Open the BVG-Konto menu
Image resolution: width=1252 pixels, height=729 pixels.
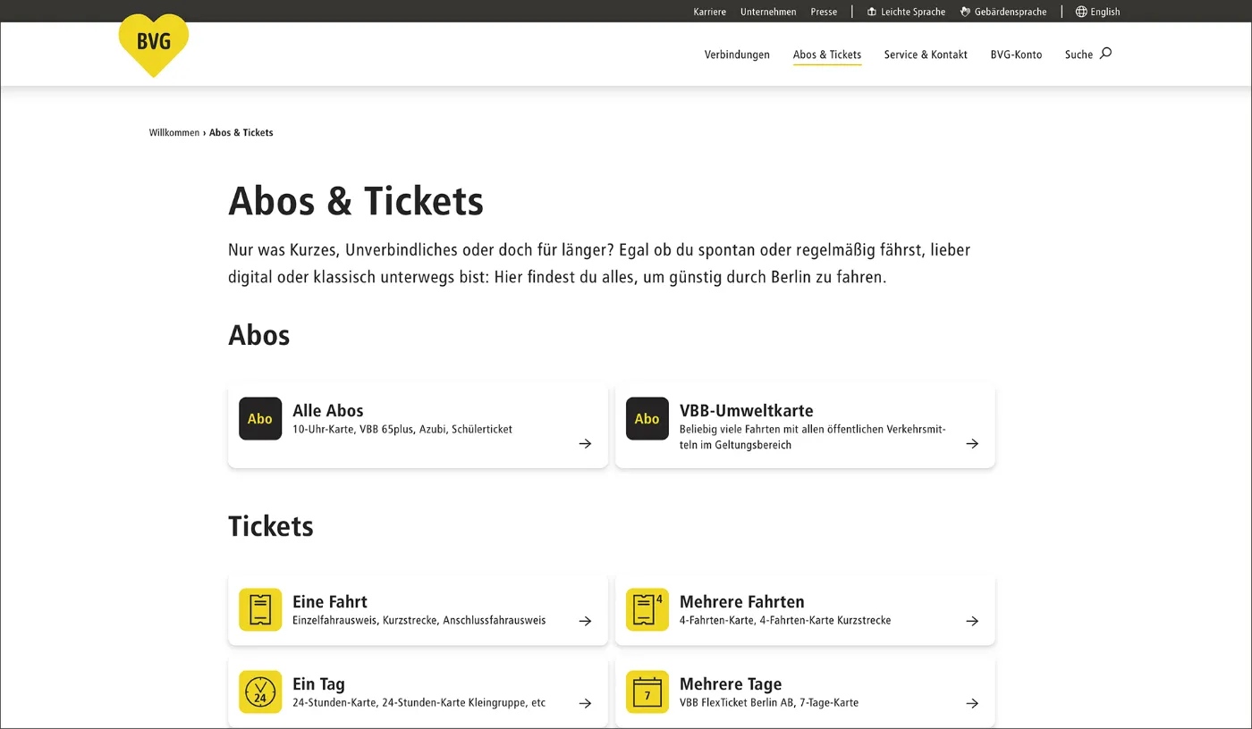coord(1016,54)
